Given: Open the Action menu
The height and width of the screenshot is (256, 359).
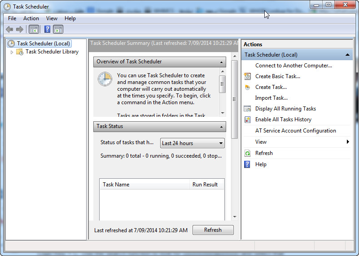Looking at the screenshot, I should point(31,18).
